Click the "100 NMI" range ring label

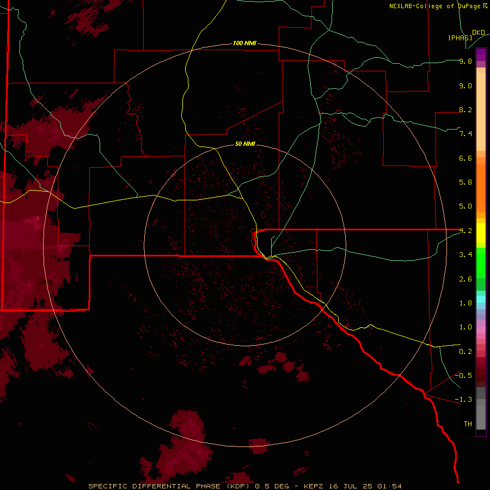pos(244,43)
